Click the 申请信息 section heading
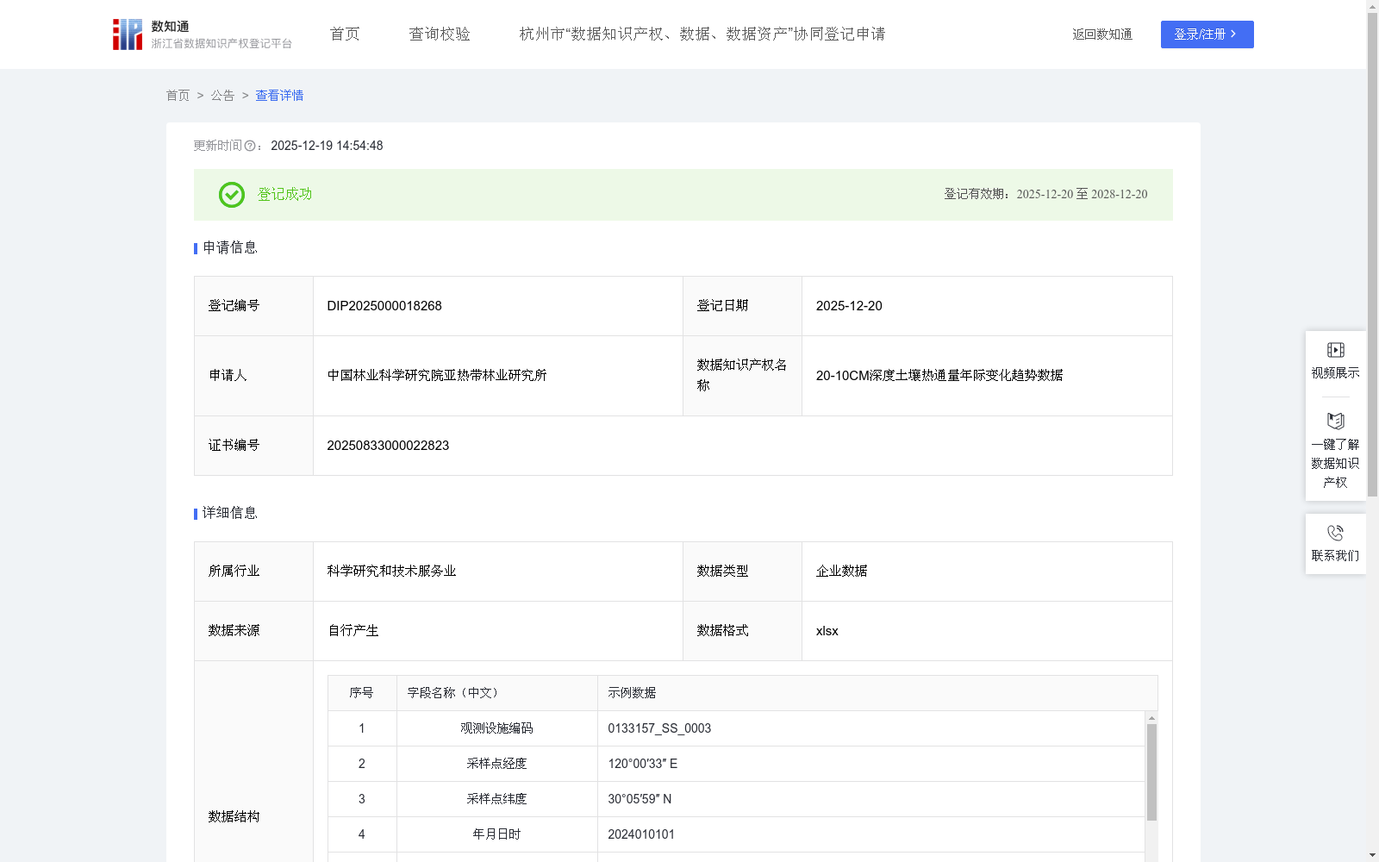1379x862 pixels. (x=229, y=248)
